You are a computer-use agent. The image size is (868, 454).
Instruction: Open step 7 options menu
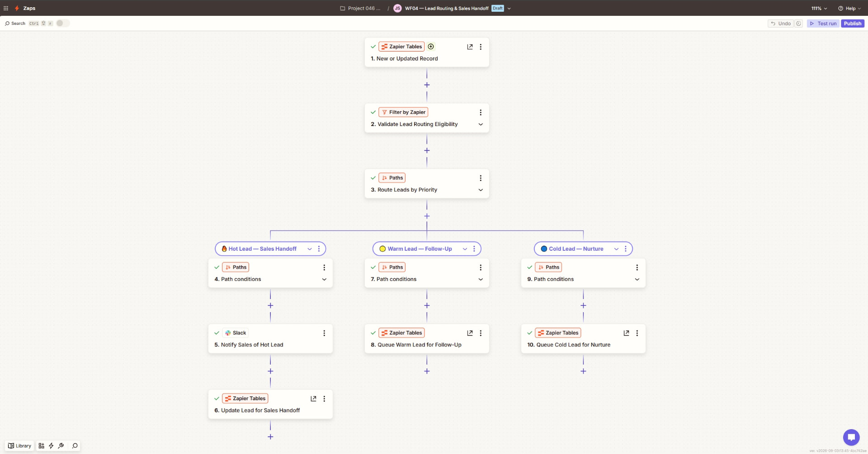[x=481, y=267]
